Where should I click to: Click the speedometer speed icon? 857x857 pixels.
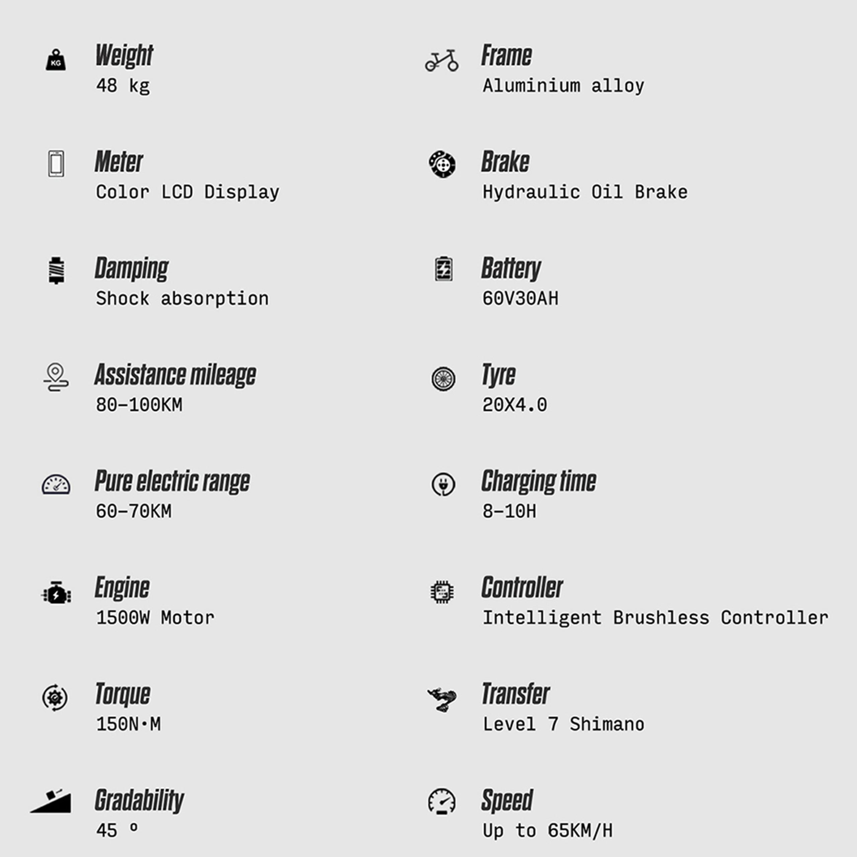442,802
